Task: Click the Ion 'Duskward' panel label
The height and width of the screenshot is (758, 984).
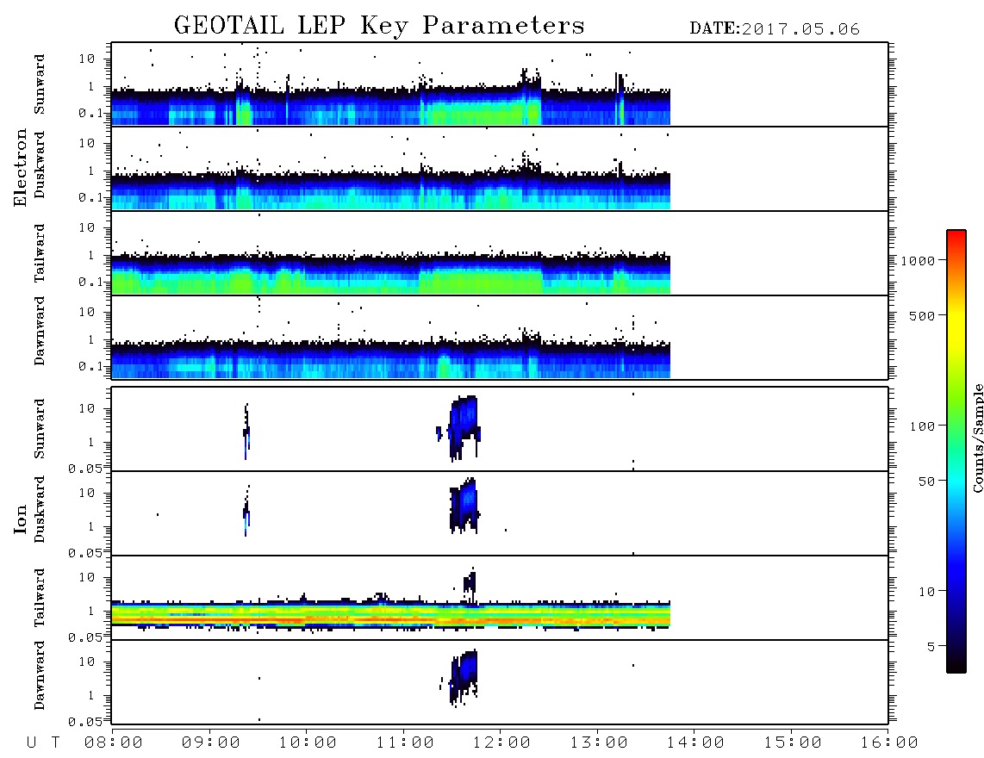Action: (x=39, y=509)
